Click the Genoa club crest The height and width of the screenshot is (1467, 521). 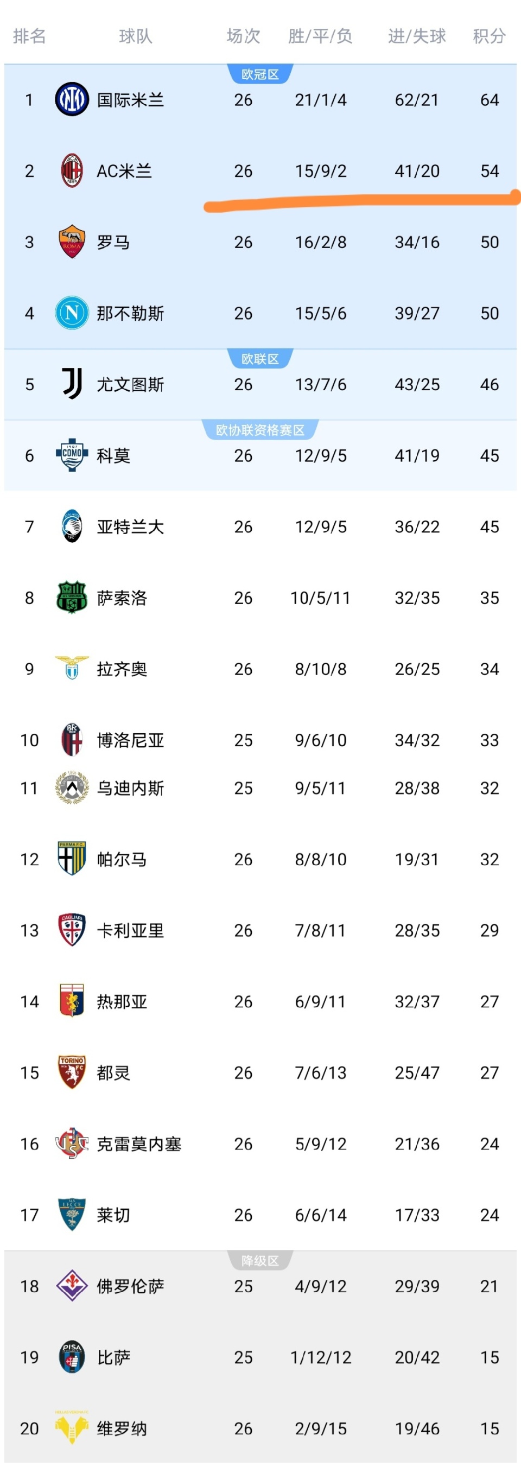point(72,1001)
